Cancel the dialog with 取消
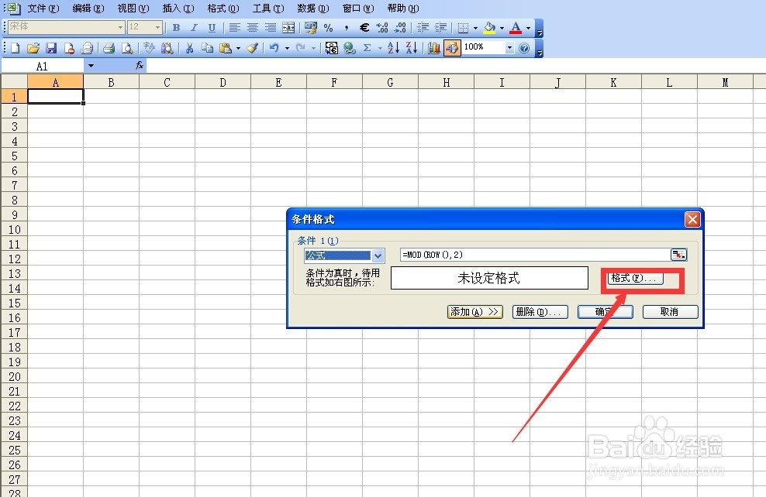Screen dimensions: 766x497 click(670, 312)
